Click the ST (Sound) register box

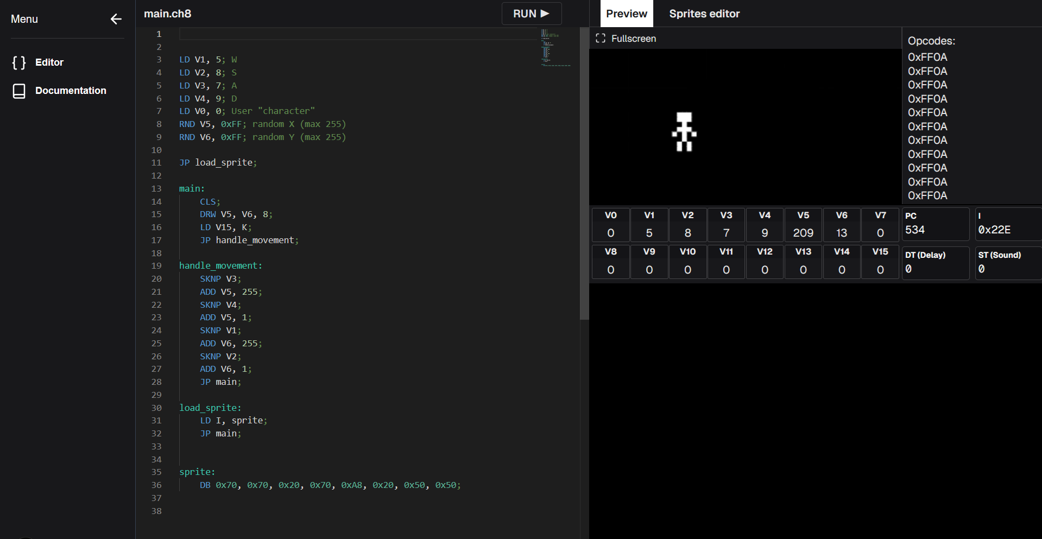pyautogui.click(x=1008, y=263)
